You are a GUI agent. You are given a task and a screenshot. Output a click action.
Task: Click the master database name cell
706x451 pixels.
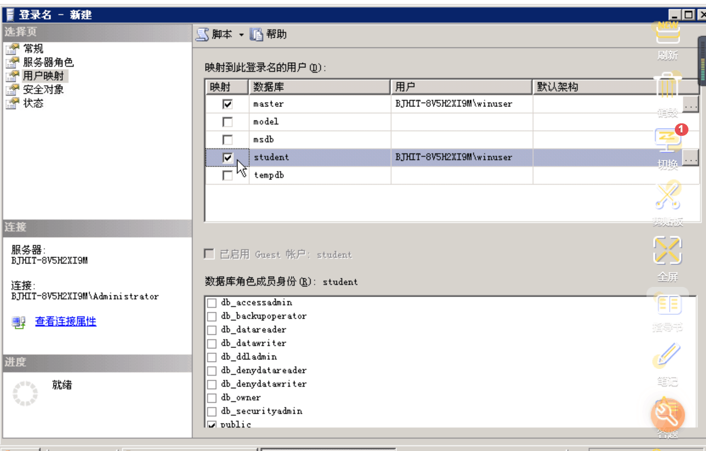click(x=320, y=104)
